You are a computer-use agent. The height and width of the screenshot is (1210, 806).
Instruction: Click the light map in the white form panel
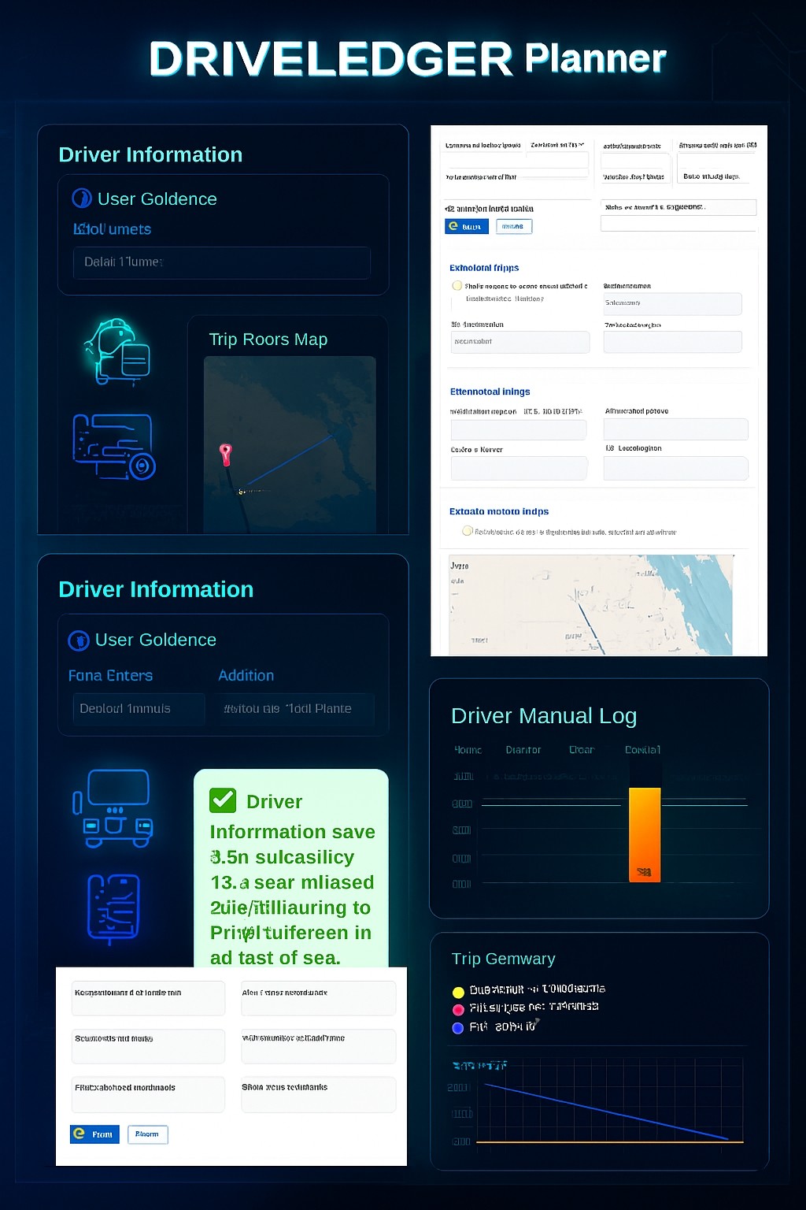pyautogui.click(x=591, y=605)
